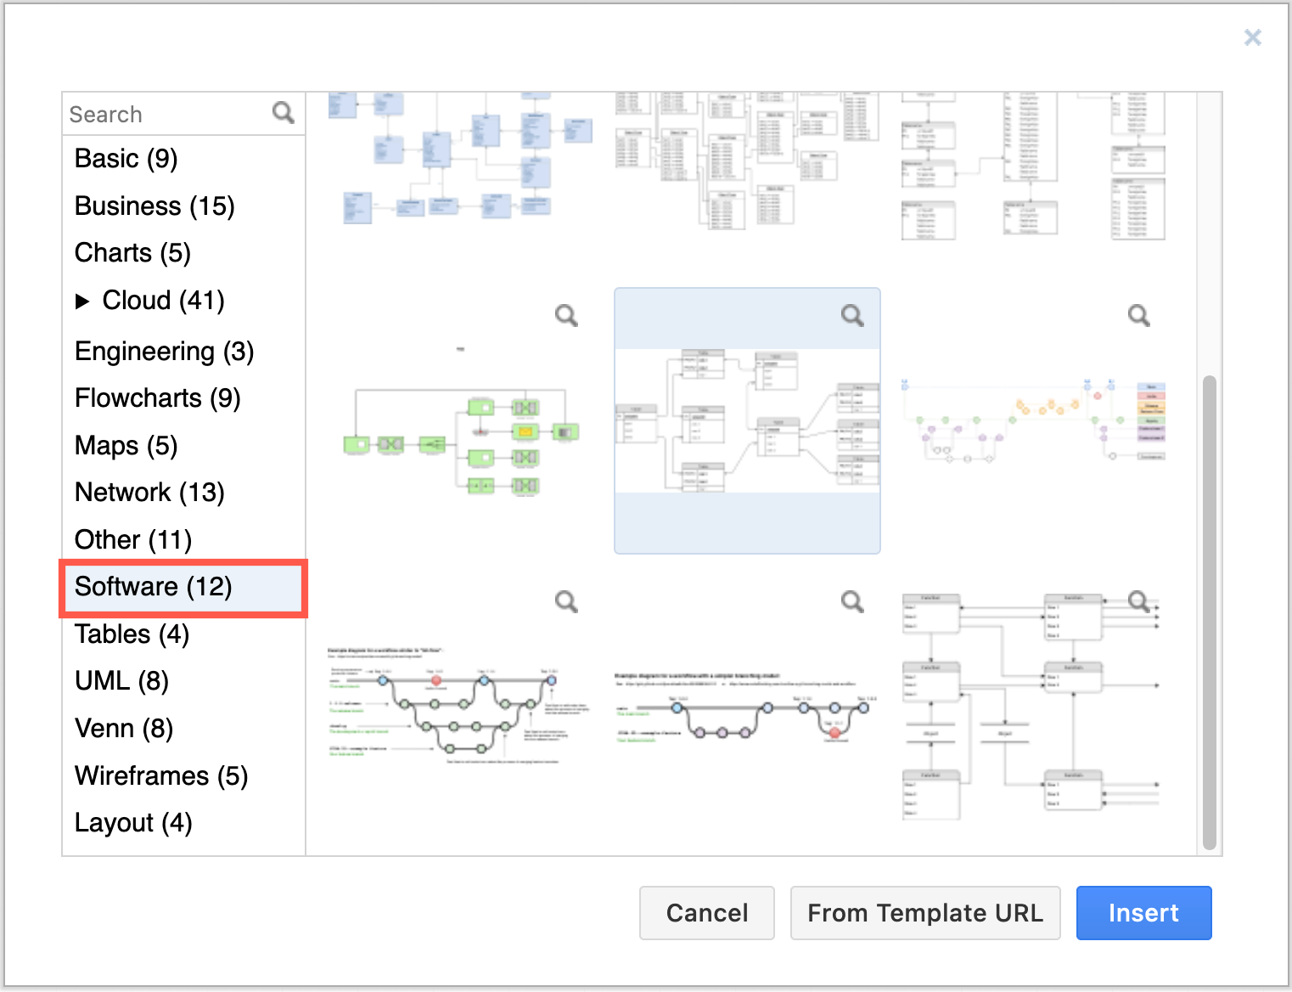Select the Flowcharts category
Image resolution: width=1292 pixels, height=992 pixels.
pyautogui.click(x=157, y=397)
